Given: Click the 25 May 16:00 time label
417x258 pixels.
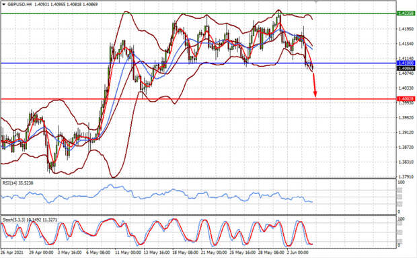Looking at the screenshot, I should [x=243, y=253].
